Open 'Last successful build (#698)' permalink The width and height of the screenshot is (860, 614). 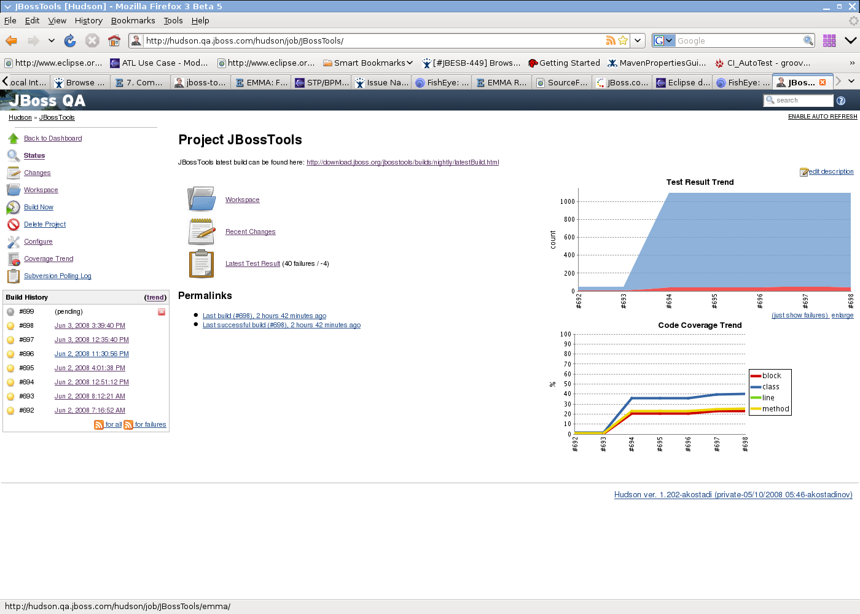[281, 325]
